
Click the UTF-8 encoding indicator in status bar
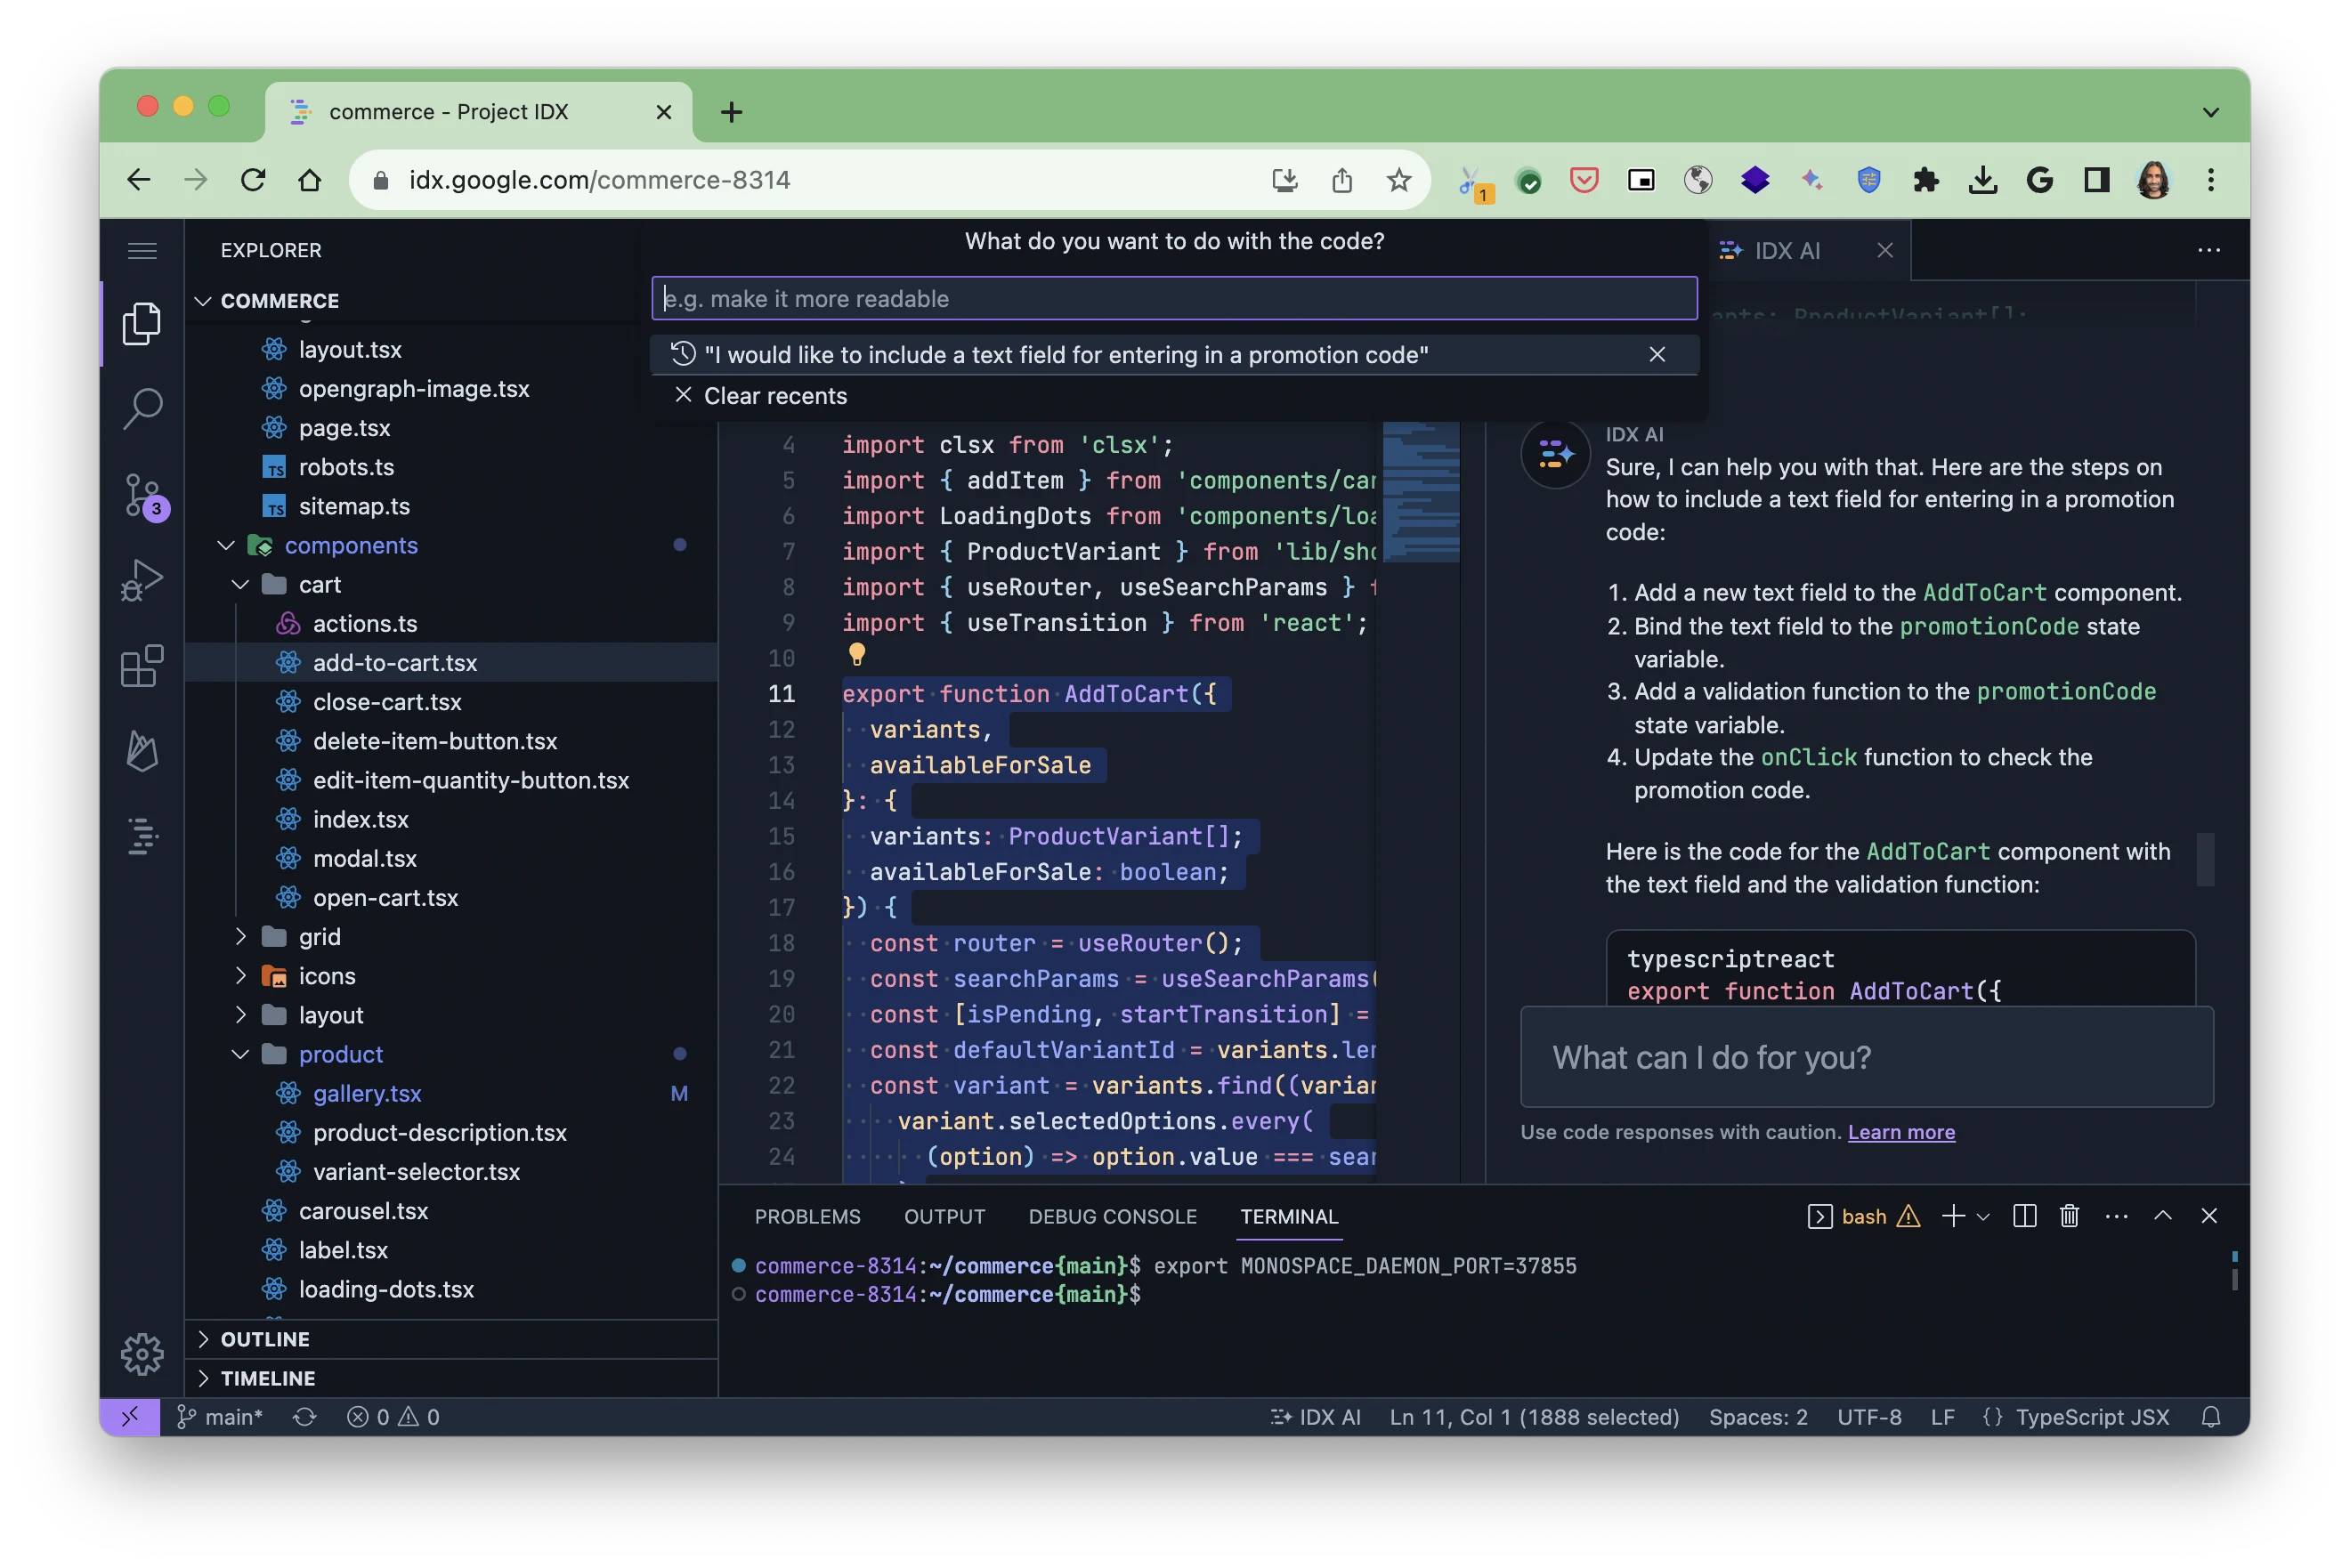click(1870, 1416)
